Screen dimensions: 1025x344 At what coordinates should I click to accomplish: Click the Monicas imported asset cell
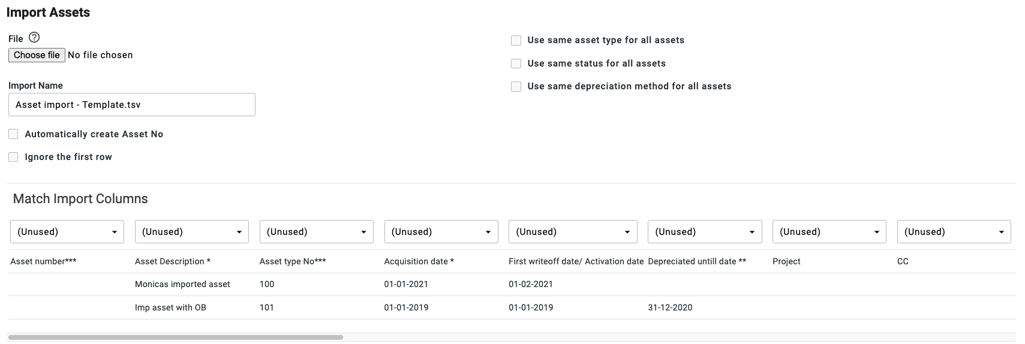click(182, 285)
